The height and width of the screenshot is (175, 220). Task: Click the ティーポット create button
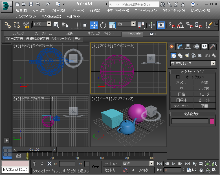[x=181, y=106]
